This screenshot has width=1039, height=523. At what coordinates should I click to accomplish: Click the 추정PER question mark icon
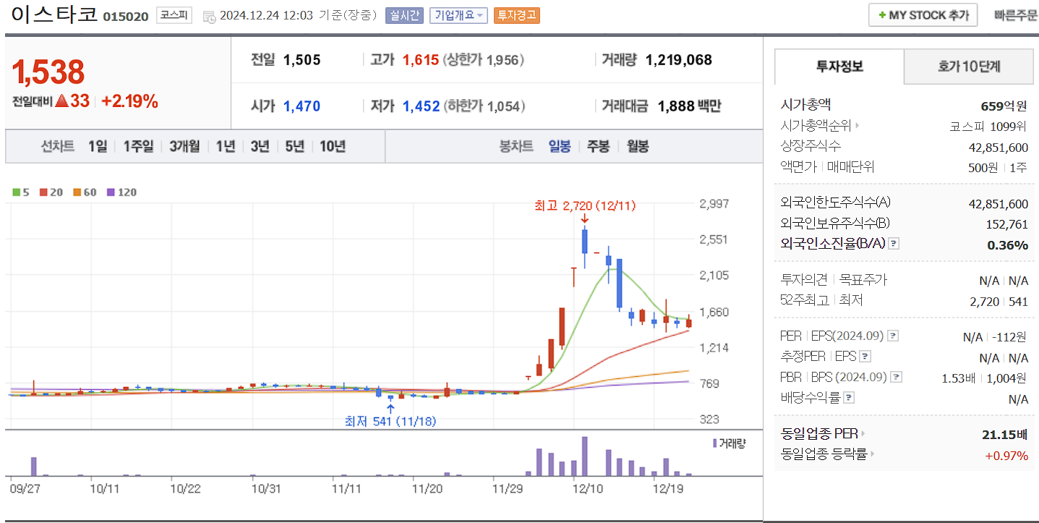click(x=865, y=356)
